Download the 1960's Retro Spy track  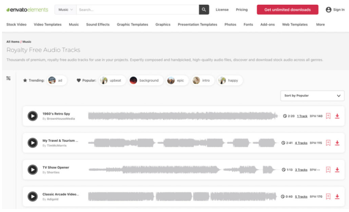pos(337,116)
